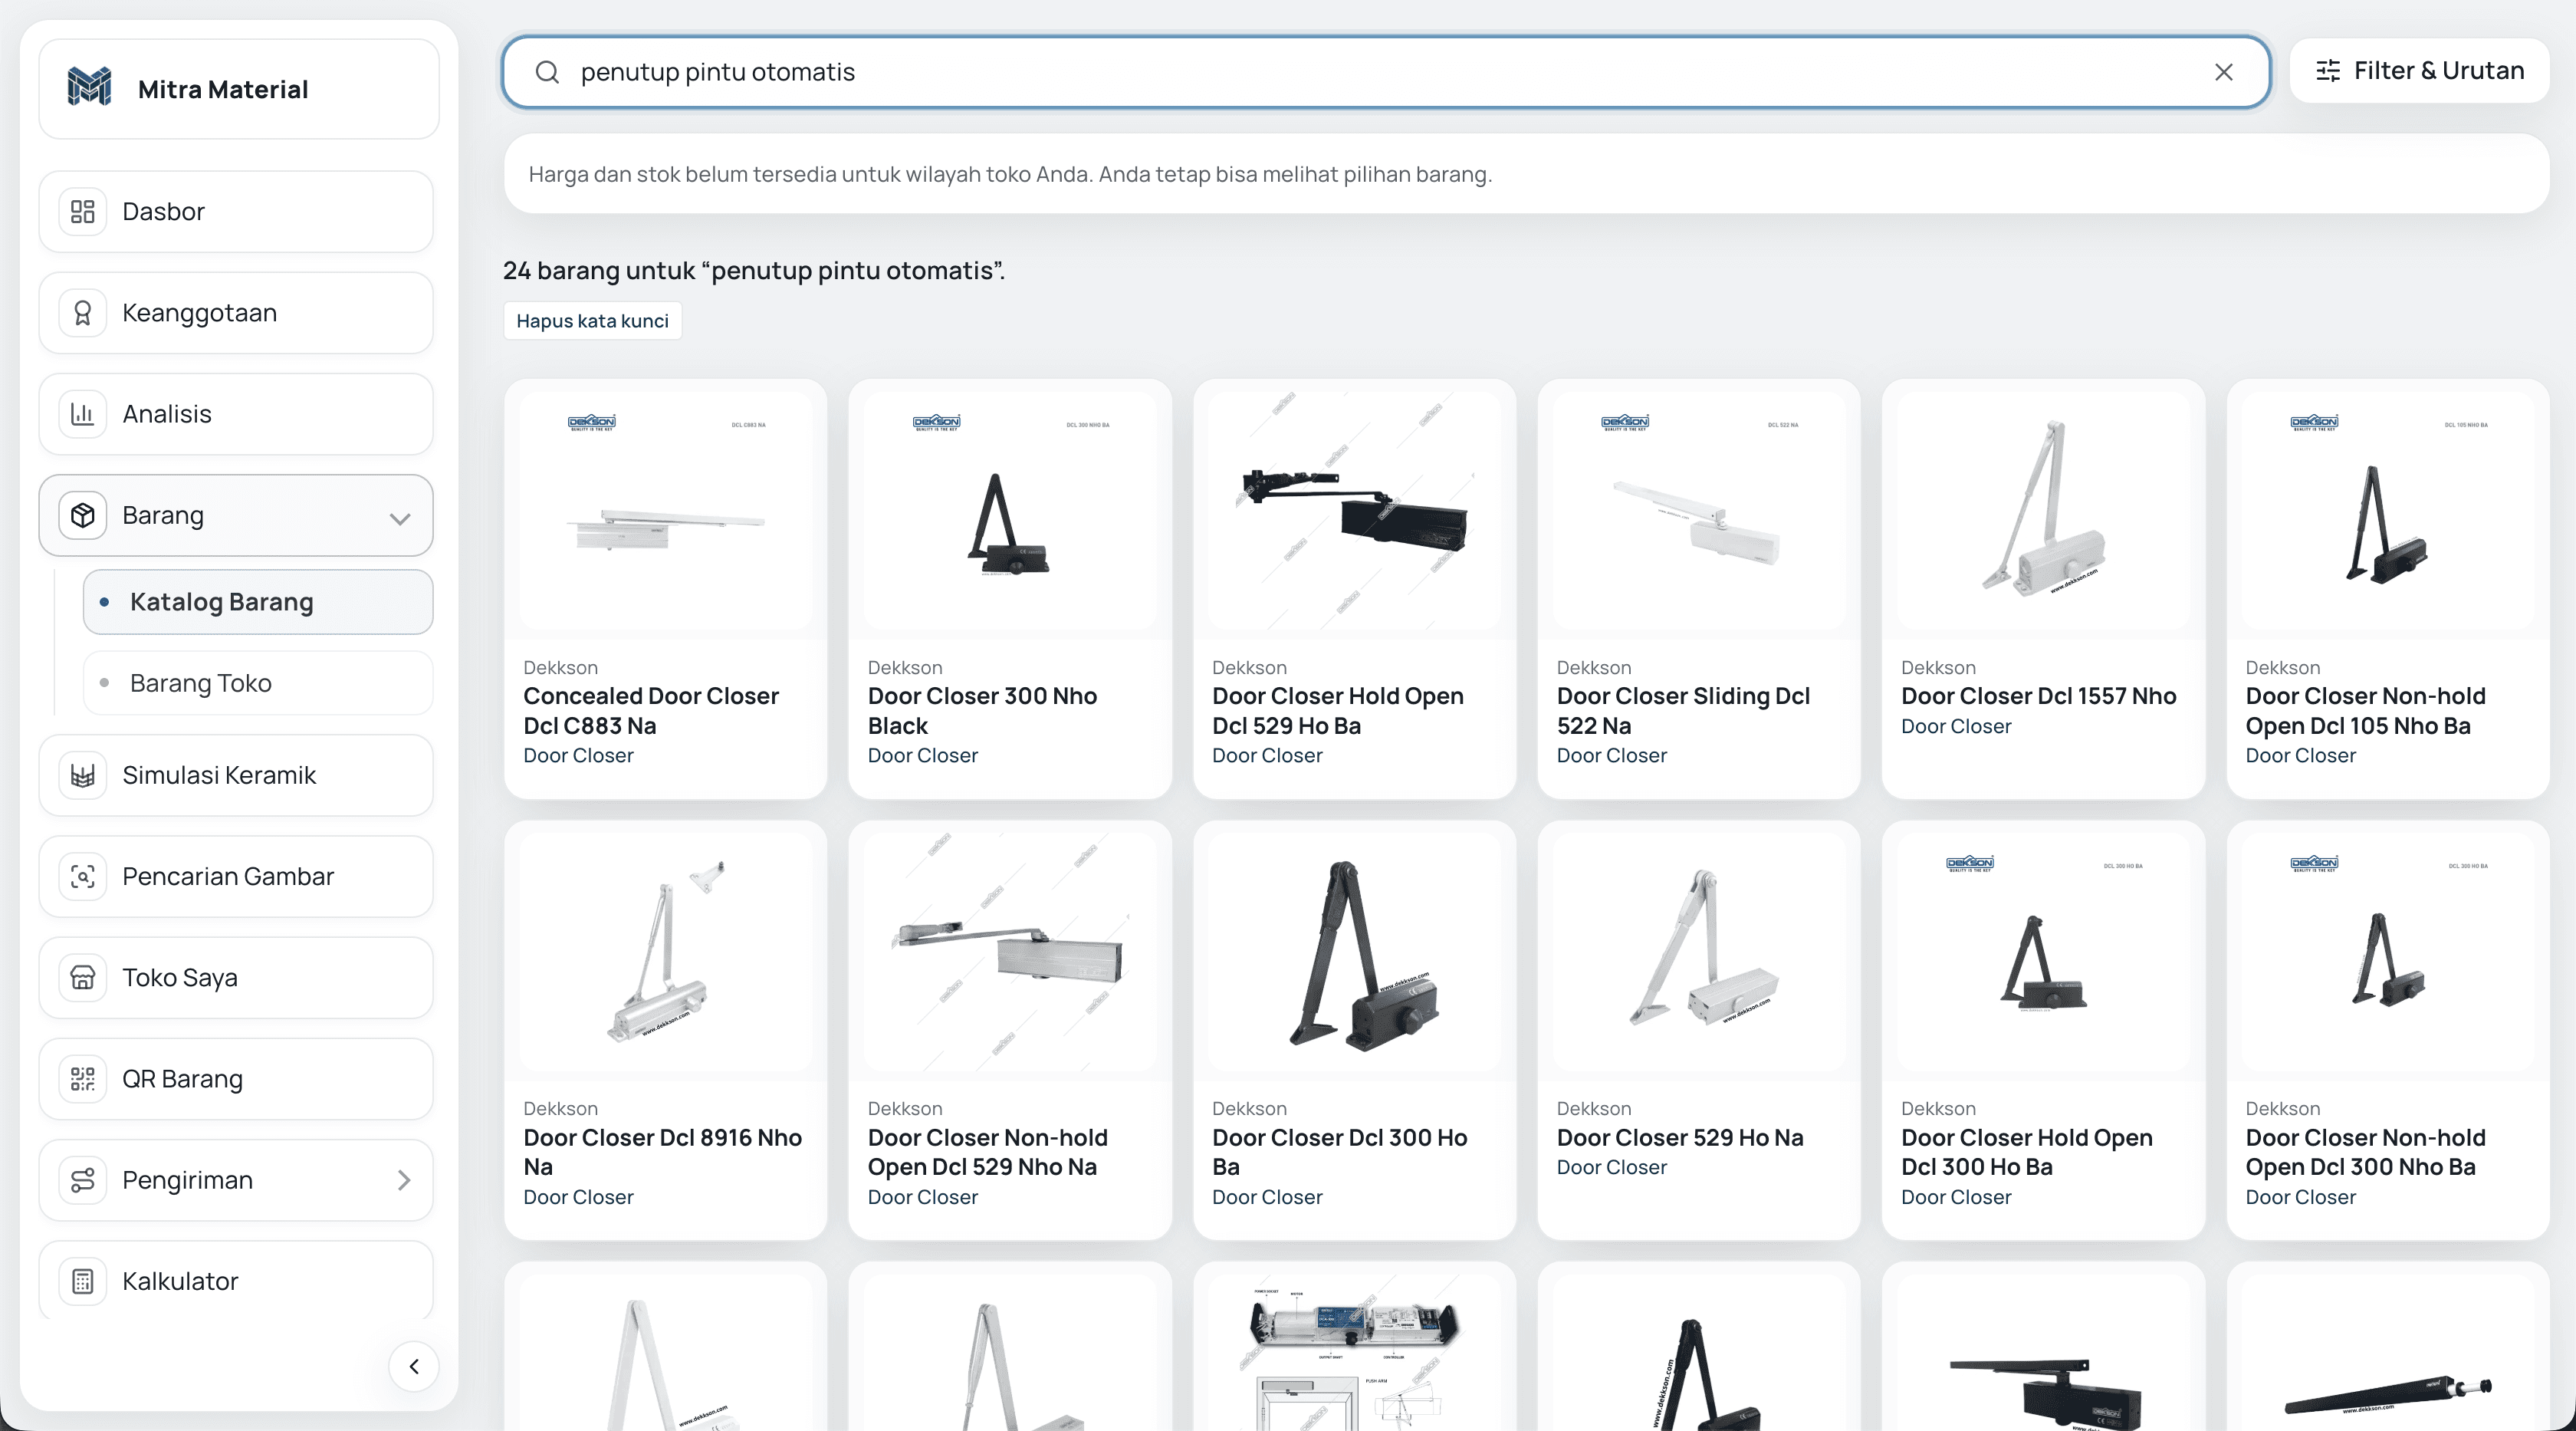Open the Barang Toko submenu item
The width and height of the screenshot is (2576, 1431).
pos(258,683)
